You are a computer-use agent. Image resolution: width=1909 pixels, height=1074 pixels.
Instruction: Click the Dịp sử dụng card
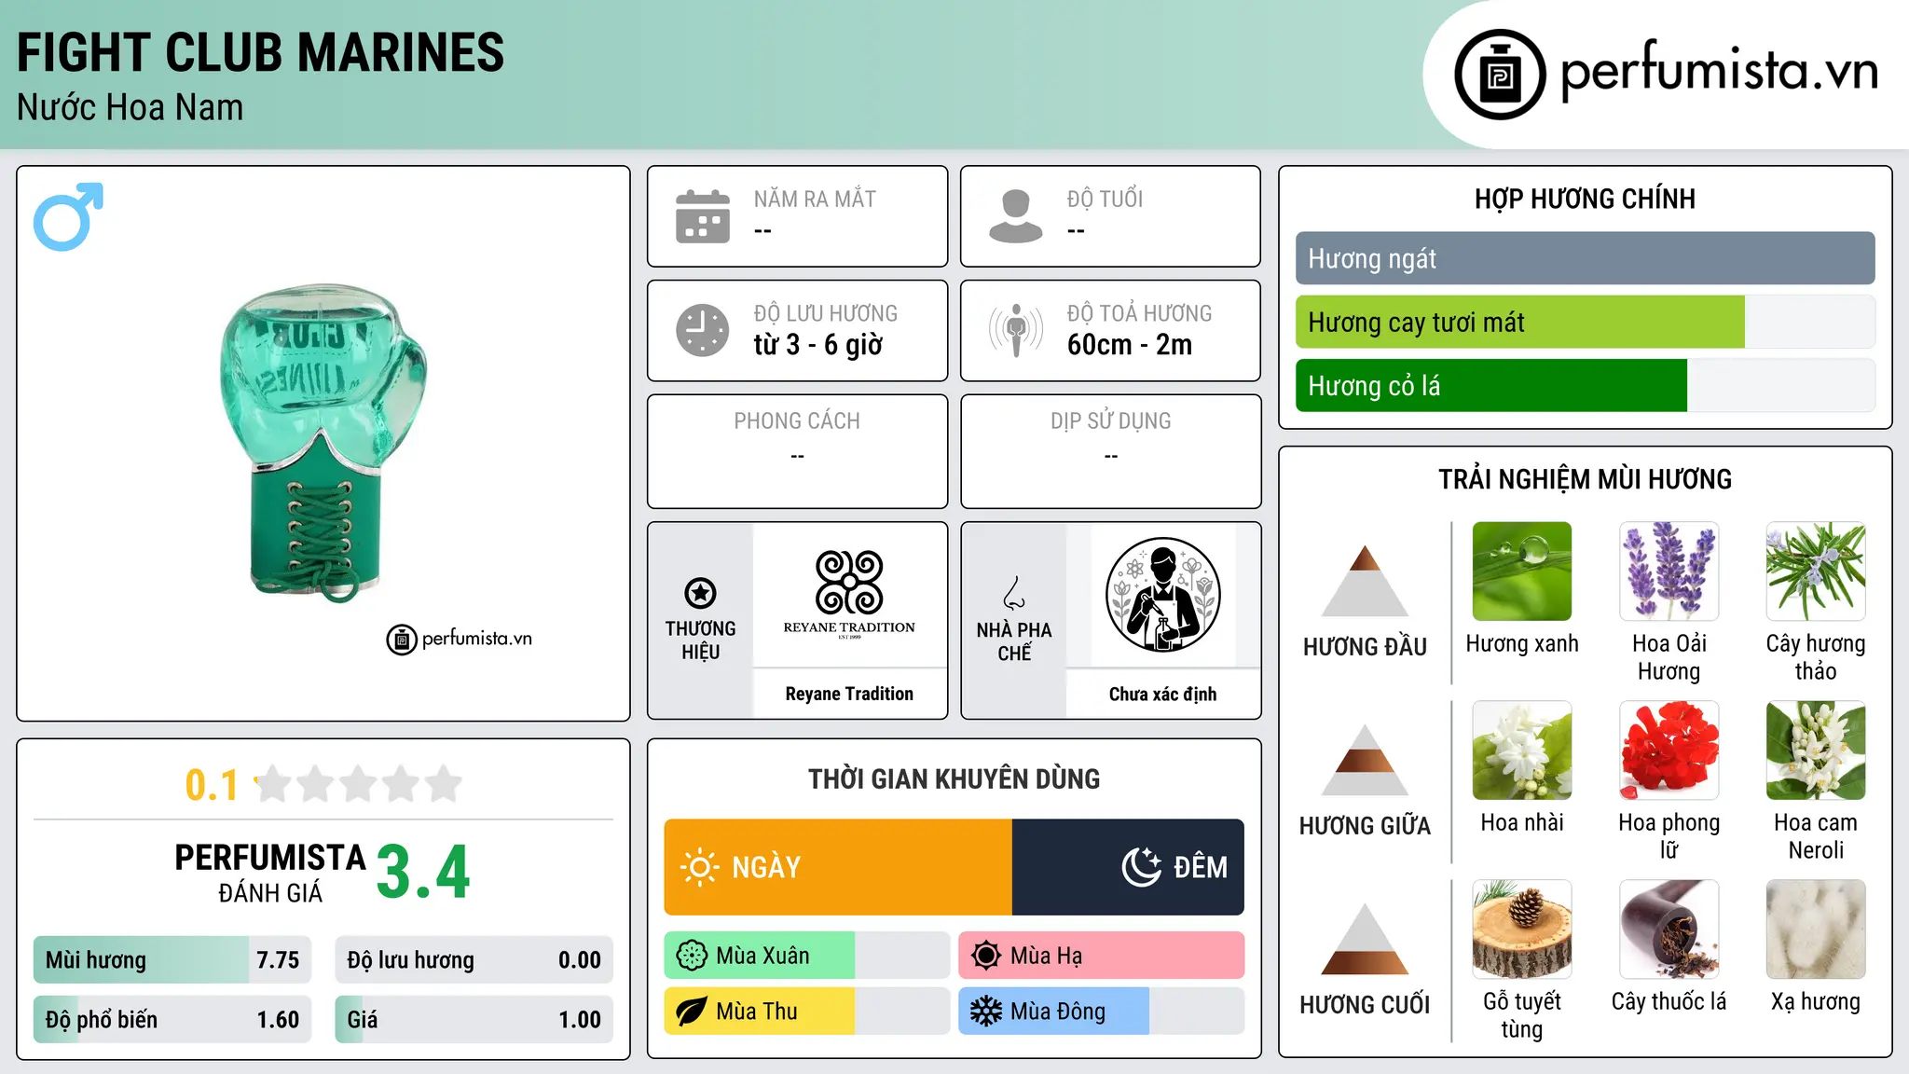click(x=1110, y=451)
